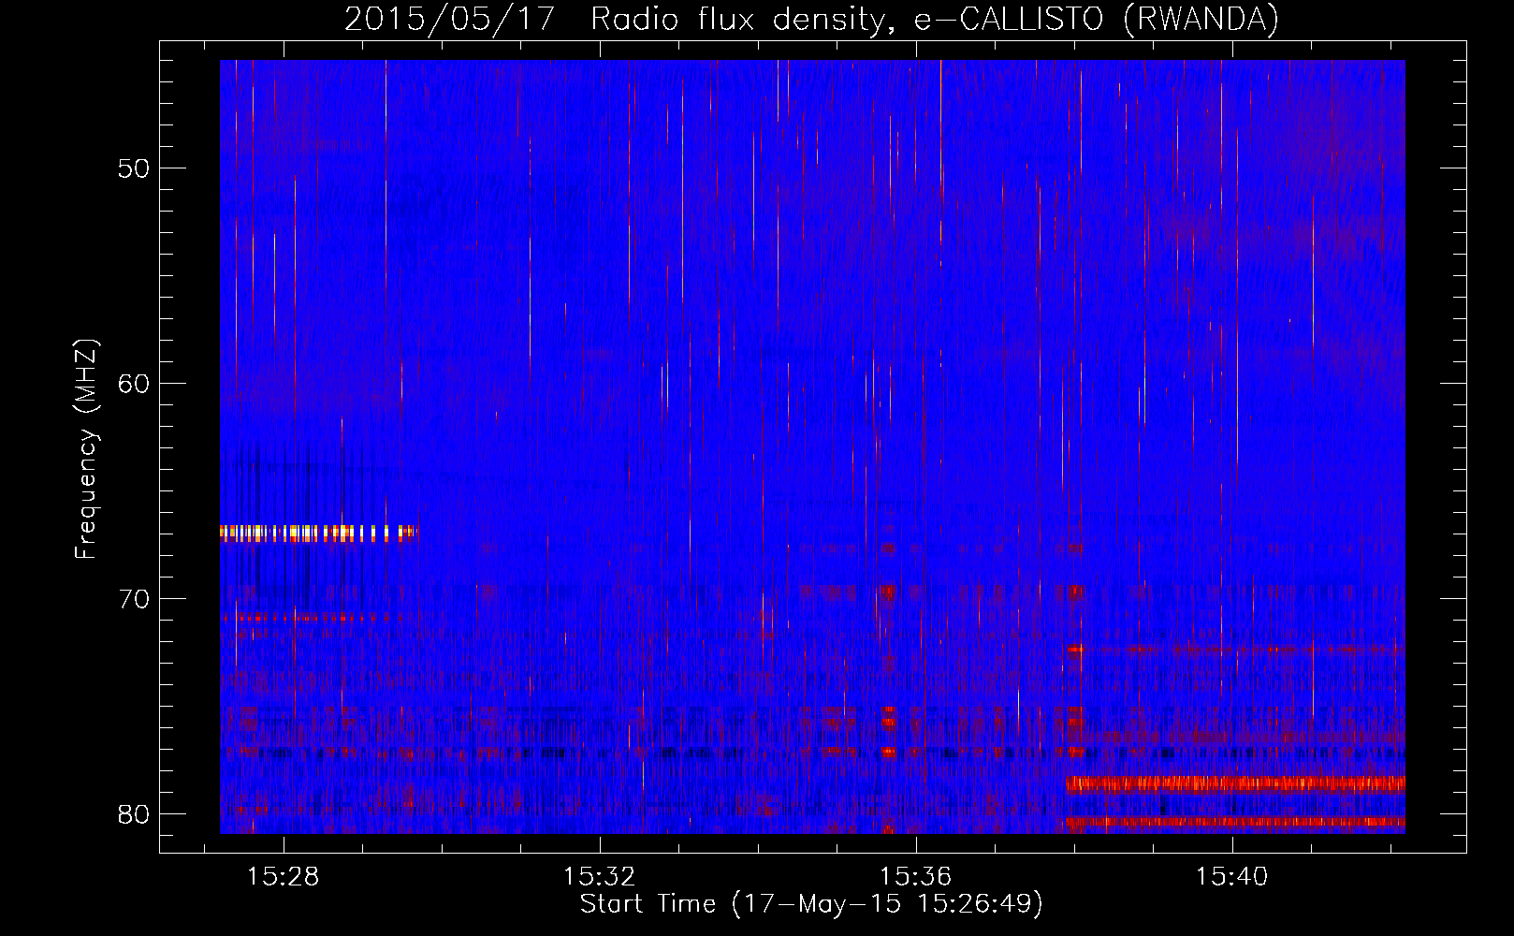
Task: Click the 'Frequency (MHZ)' axis label
Action: [x=85, y=449]
